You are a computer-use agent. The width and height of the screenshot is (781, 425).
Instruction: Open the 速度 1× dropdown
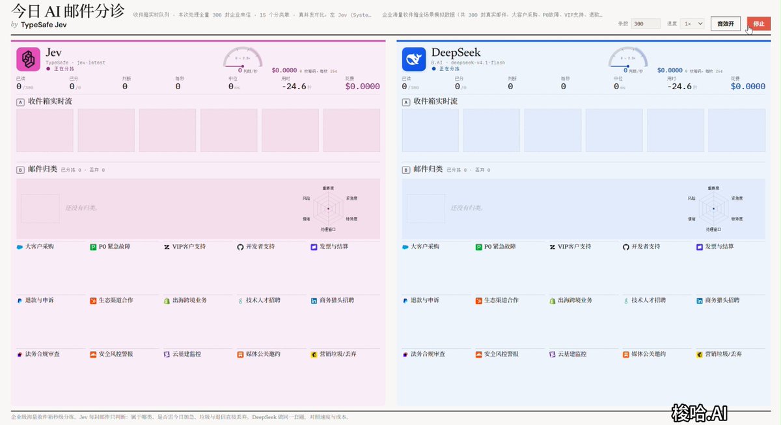click(692, 23)
